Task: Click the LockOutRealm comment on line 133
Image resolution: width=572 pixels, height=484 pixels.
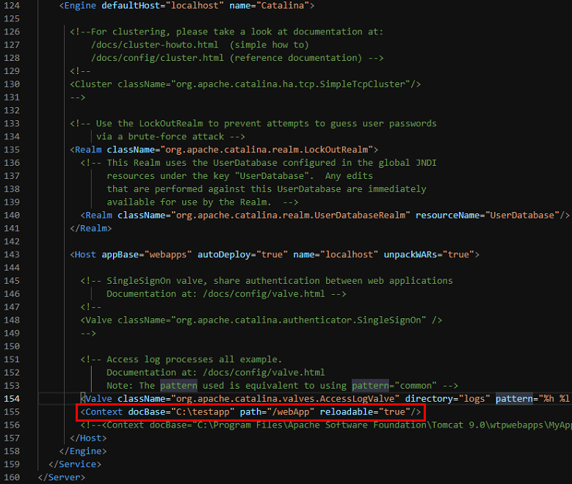Action: coord(253,123)
